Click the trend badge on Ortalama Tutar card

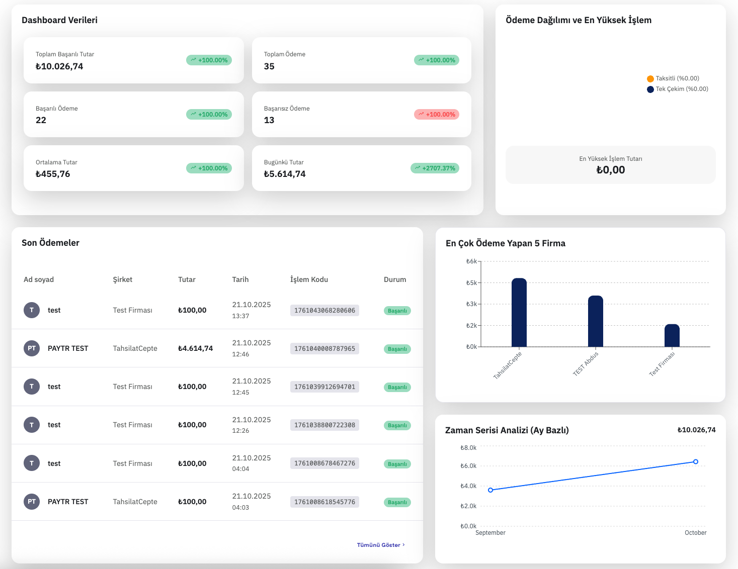209,168
